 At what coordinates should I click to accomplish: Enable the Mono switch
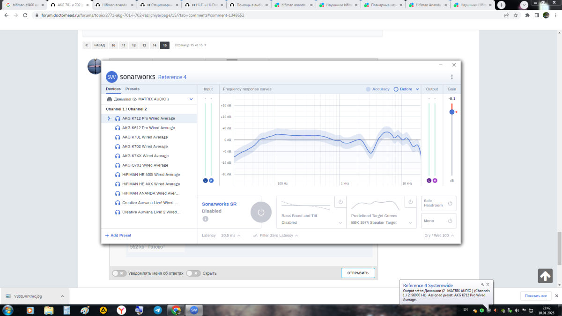pyautogui.click(x=450, y=221)
